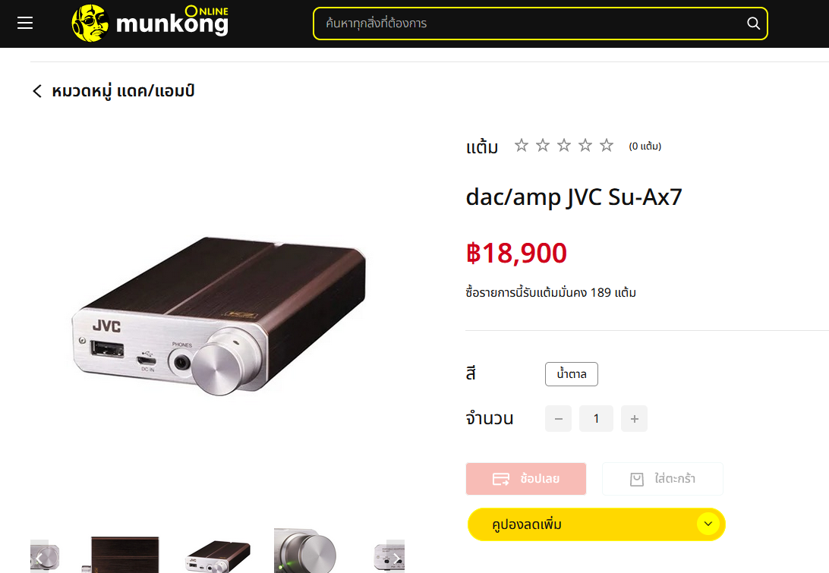Viewport: 829px width, 573px height.
Task: Click the ใส่ตะกร้า add to cart button
Action: click(663, 479)
